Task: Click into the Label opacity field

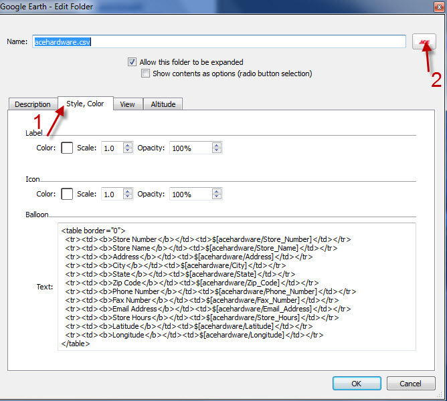Action: [191, 148]
